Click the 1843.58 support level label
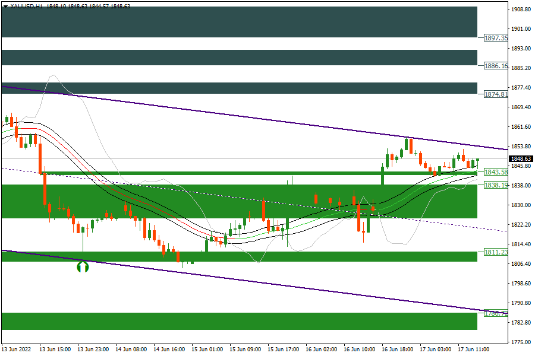Viewport: 535px width, 356px height. pos(495,172)
